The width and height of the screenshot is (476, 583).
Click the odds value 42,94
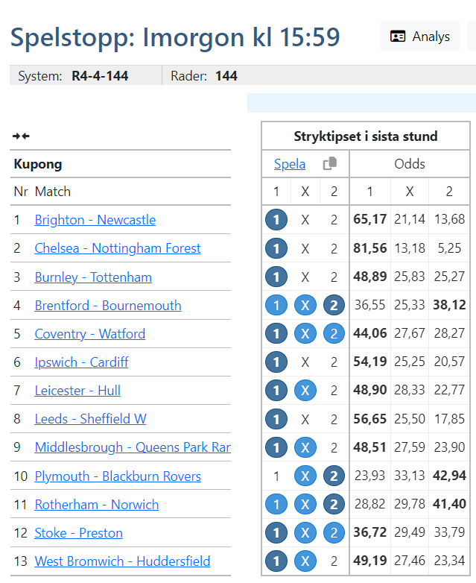pos(449,475)
